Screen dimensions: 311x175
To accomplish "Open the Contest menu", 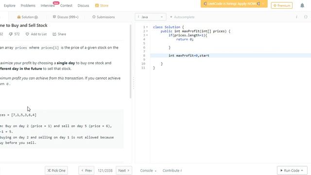I will pyautogui.click(x=66, y=5).
